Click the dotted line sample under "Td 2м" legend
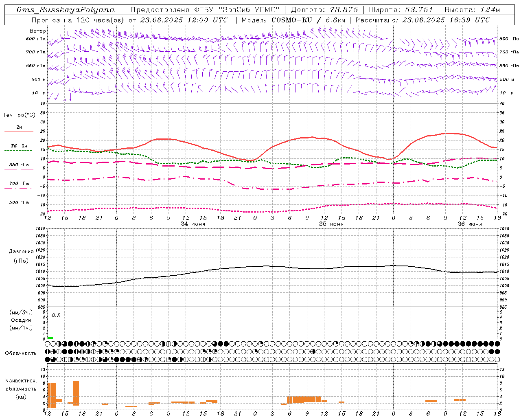Image resolution: width=521 pixels, height=417 pixels. point(18,151)
